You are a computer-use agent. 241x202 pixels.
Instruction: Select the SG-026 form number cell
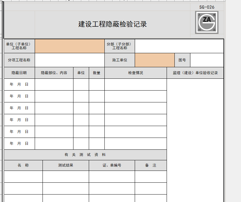[x=207, y=7]
